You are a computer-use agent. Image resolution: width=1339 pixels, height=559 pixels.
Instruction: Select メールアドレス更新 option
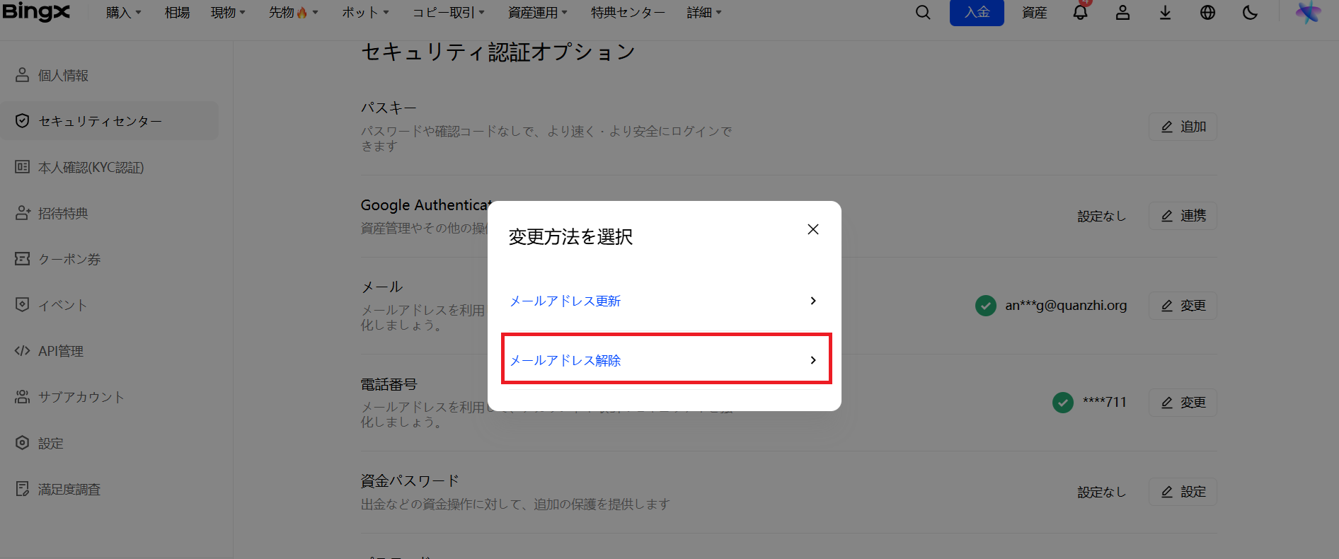point(664,301)
